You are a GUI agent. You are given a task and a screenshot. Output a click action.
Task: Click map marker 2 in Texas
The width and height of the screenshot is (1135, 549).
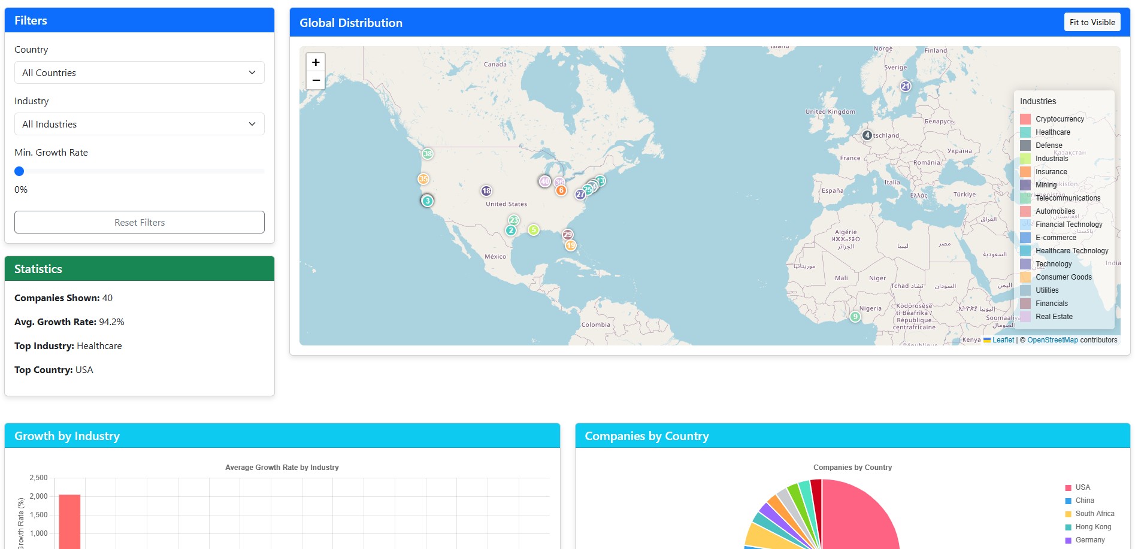(x=511, y=230)
